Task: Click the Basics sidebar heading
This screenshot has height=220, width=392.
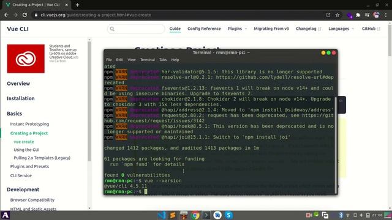Action: (x=15, y=114)
